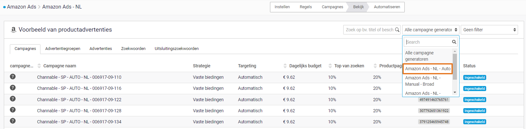Click Ingeschakeld badge for campaign 006917-09-122
Screen dimensions: 526x129
click(x=474, y=100)
